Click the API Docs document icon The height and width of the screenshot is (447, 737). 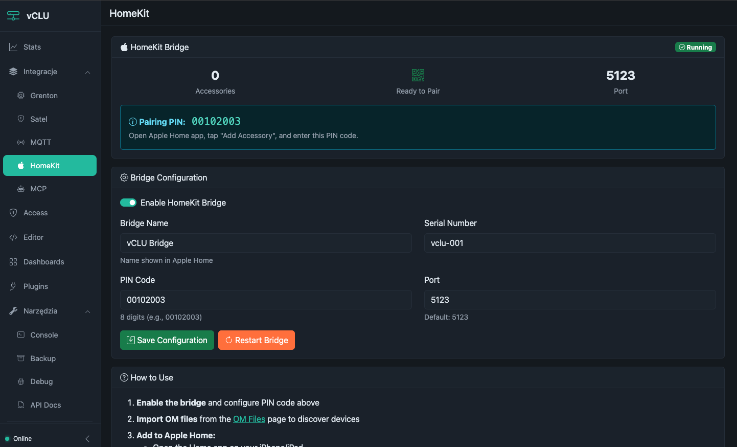(21, 405)
